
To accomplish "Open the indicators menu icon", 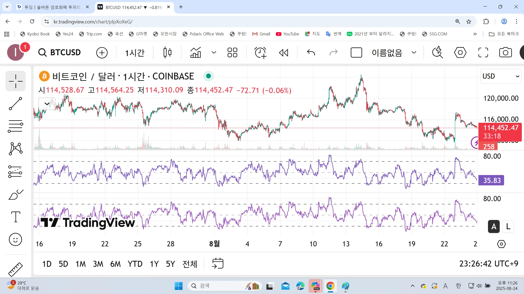I will (195, 53).
